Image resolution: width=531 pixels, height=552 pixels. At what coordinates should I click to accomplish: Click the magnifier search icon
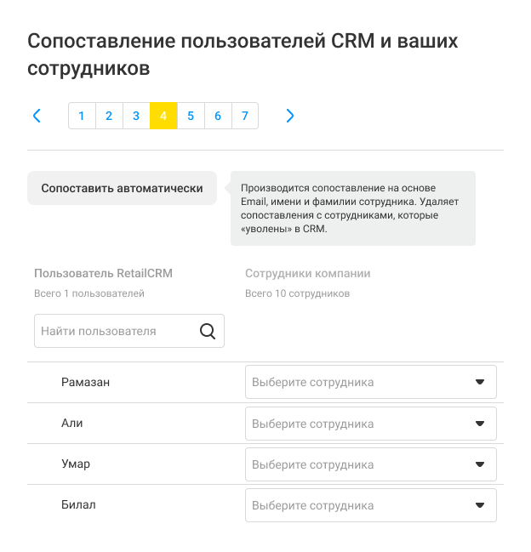tap(208, 331)
